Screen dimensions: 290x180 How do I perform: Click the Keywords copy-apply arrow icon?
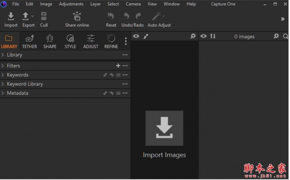tap(105, 75)
